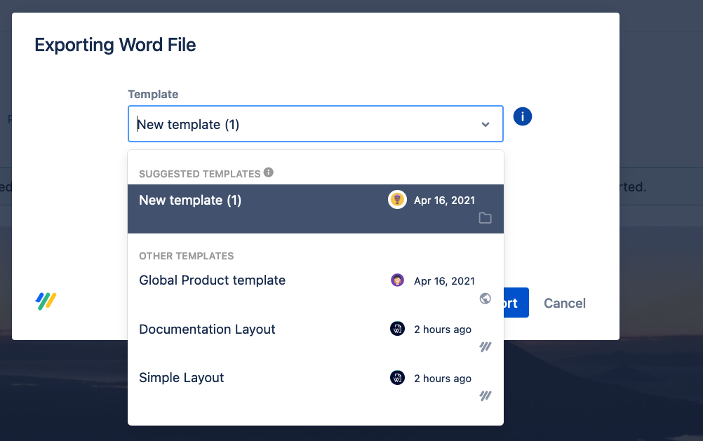Click the info icon next to Suggested Templates
Image resolution: width=703 pixels, height=441 pixels.
coord(269,172)
